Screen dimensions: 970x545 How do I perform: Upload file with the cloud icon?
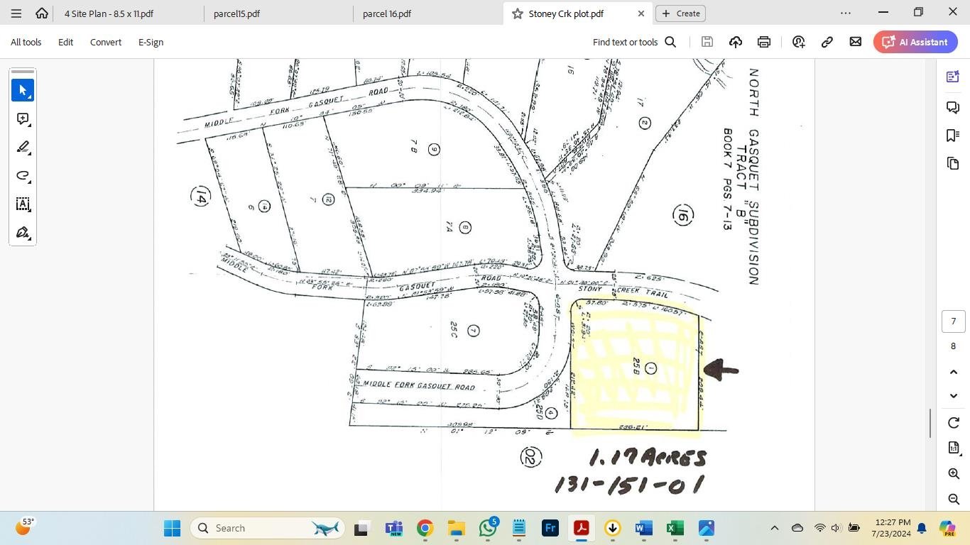coord(736,42)
